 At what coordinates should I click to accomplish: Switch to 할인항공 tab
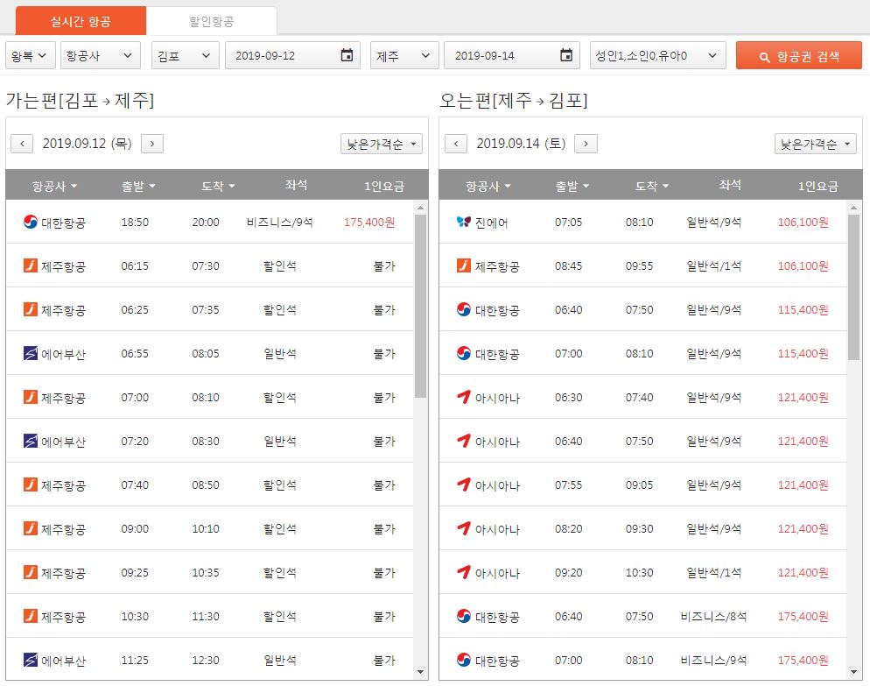coord(212,21)
